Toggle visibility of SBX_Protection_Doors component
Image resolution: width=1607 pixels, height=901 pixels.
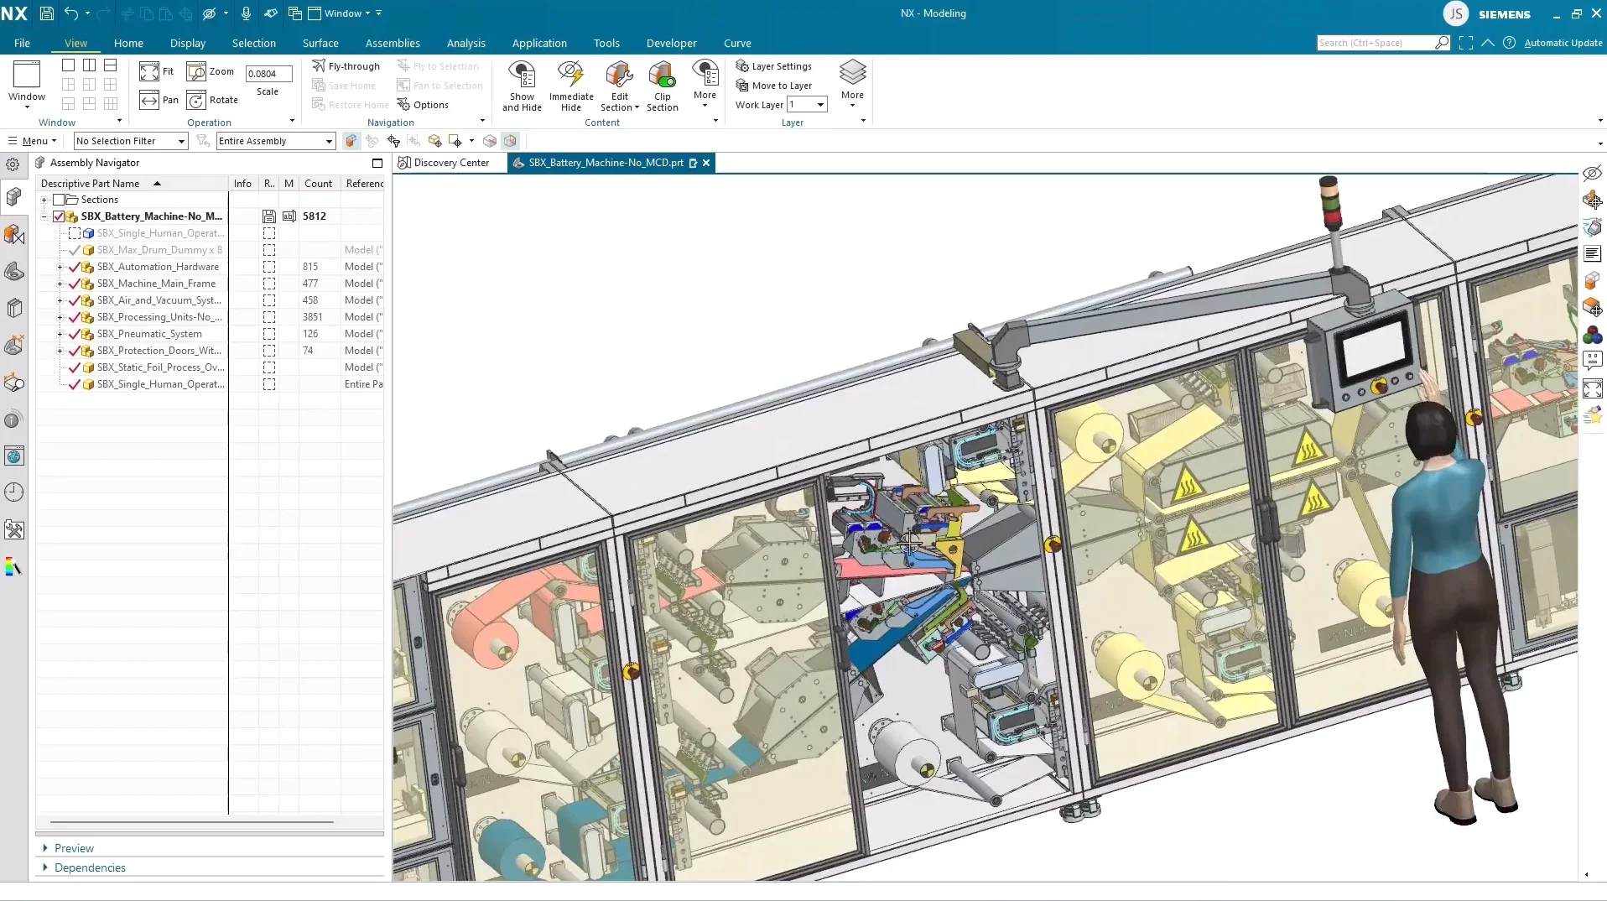(75, 351)
